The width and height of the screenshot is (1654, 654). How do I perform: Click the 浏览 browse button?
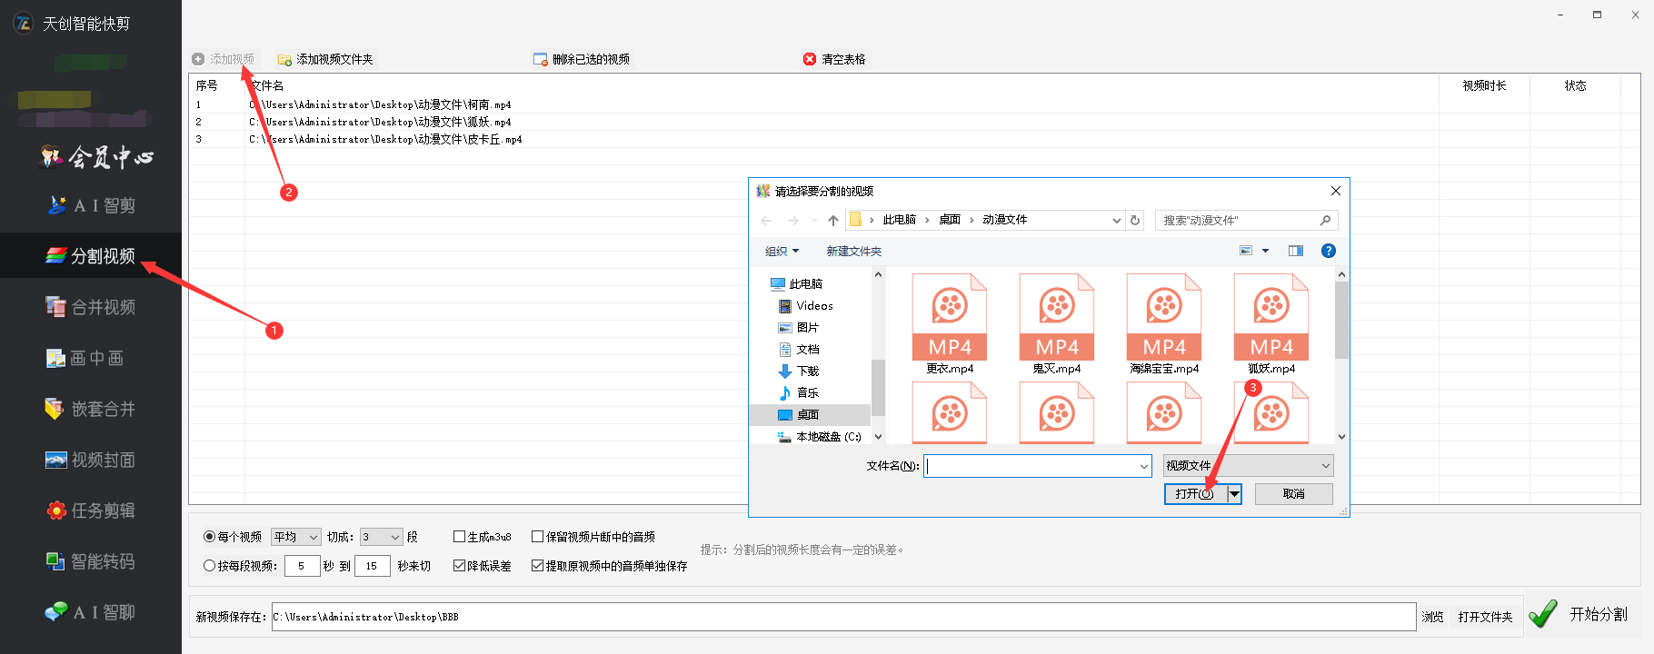coord(1432,617)
